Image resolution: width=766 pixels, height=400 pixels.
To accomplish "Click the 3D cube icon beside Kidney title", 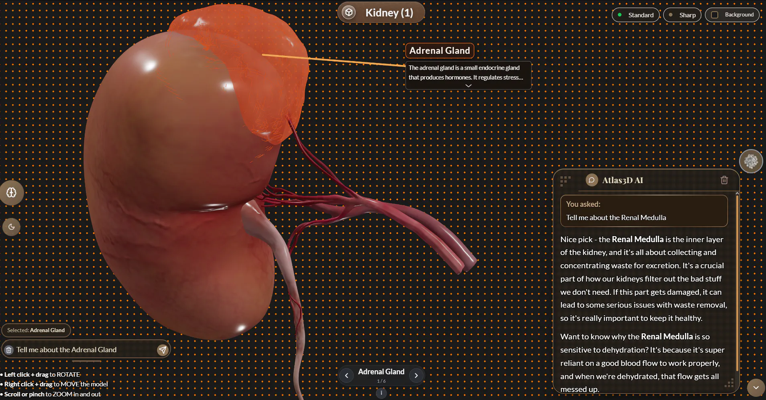I will (349, 12).
